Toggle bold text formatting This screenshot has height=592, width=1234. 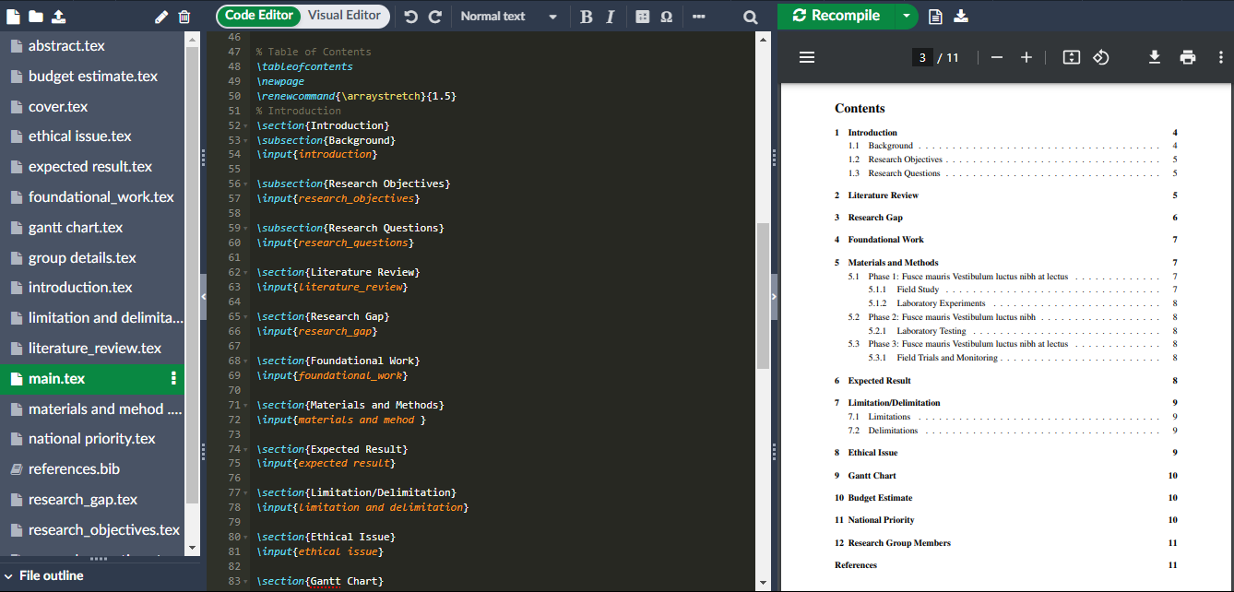pos(586,16)
